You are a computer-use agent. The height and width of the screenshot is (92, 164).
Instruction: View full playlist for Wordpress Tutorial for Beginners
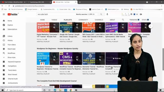[43, 74]
